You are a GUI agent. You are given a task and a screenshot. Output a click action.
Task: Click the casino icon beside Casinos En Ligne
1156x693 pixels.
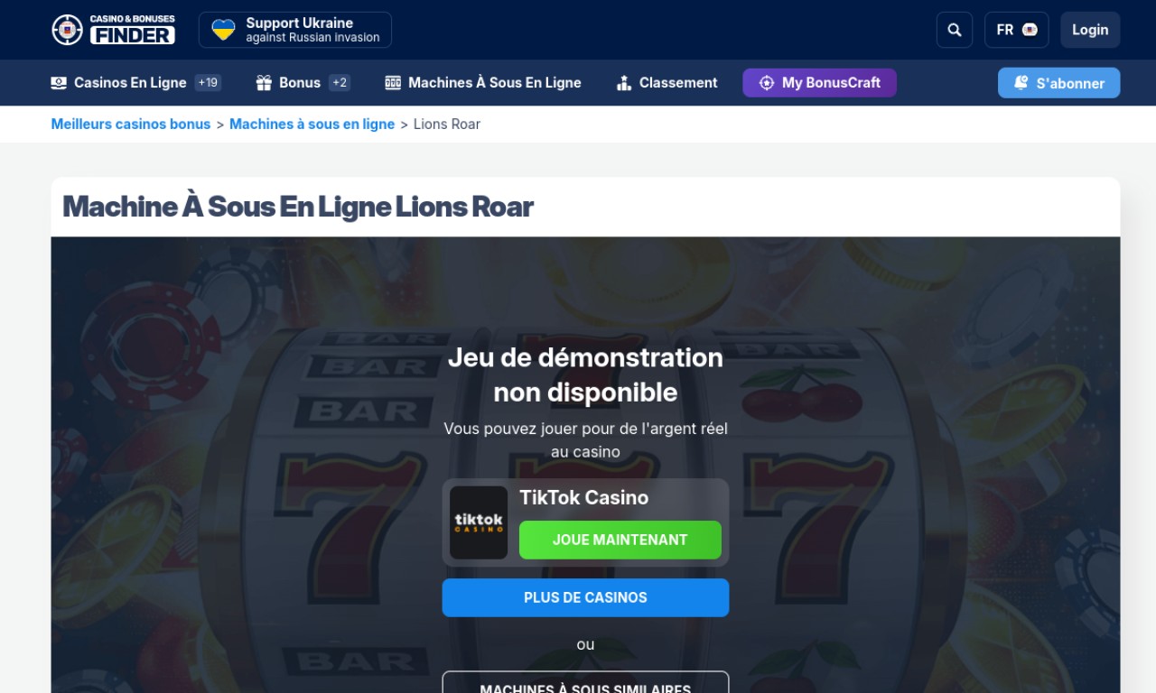pyautogui.click(x=59, y=83)
